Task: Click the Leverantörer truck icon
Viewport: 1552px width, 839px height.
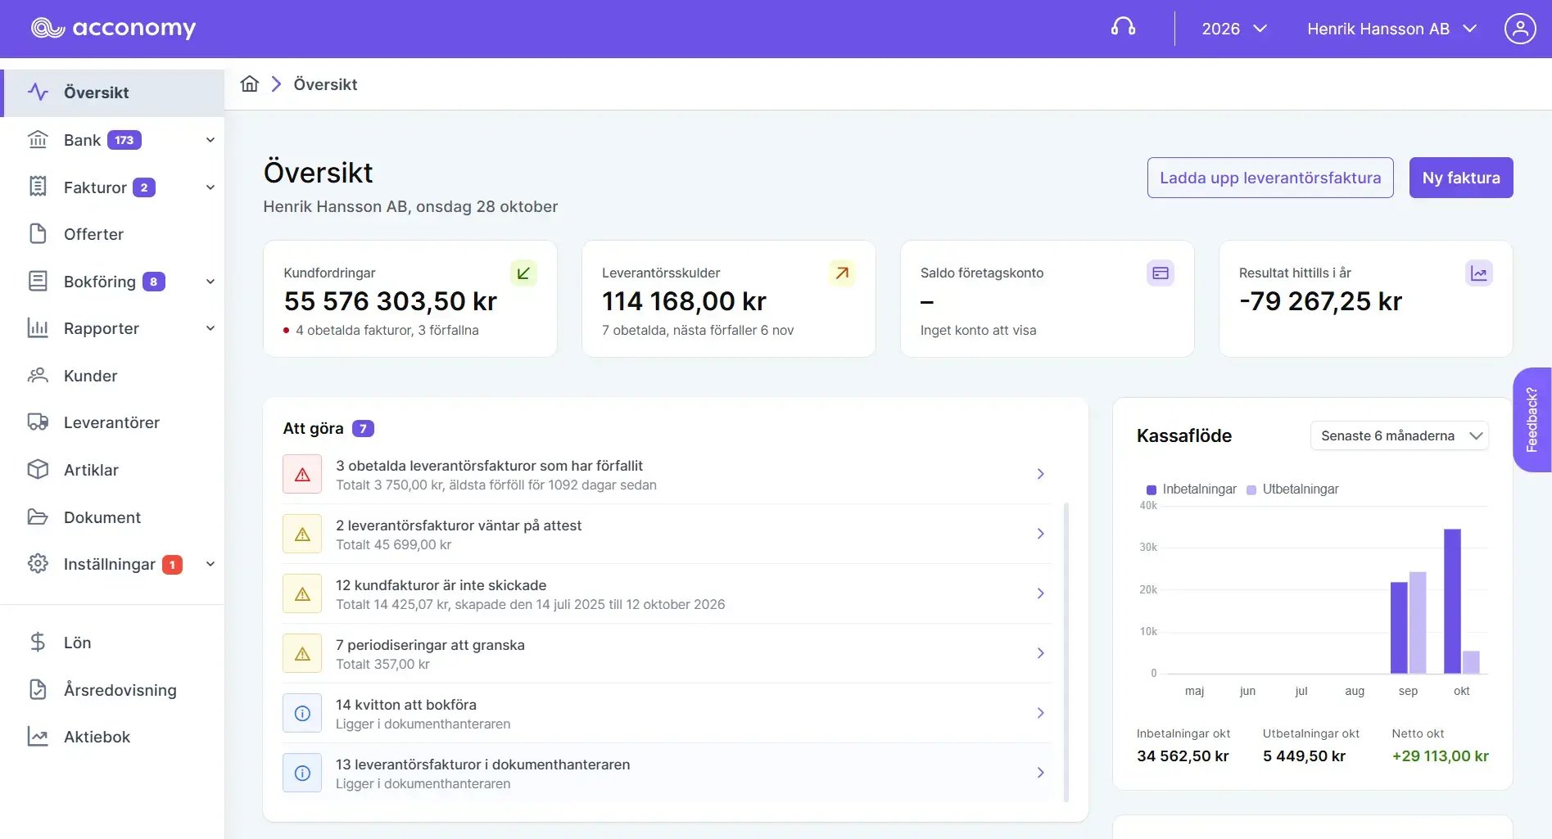Action: (x=38, y=422)
